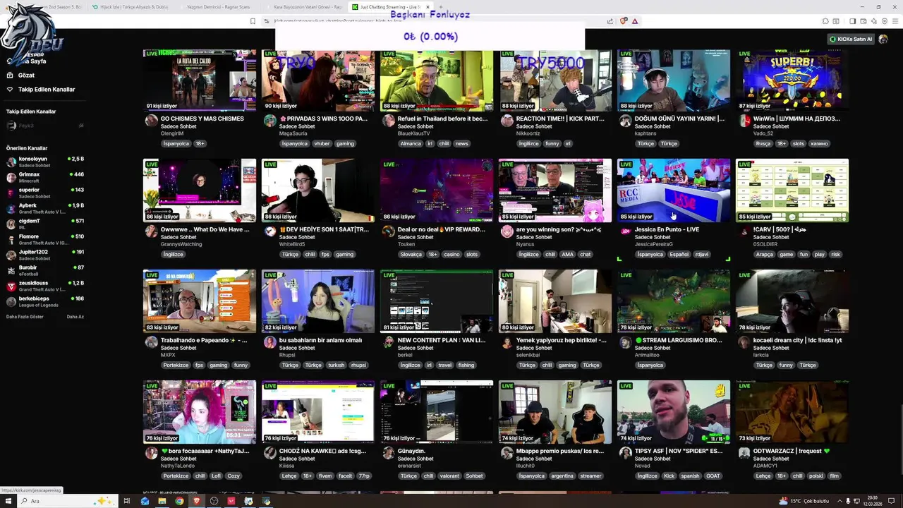Screen dimensions: 903x508
Task: Open Grimnax channel avatar in sidebar
Action: 11,177
